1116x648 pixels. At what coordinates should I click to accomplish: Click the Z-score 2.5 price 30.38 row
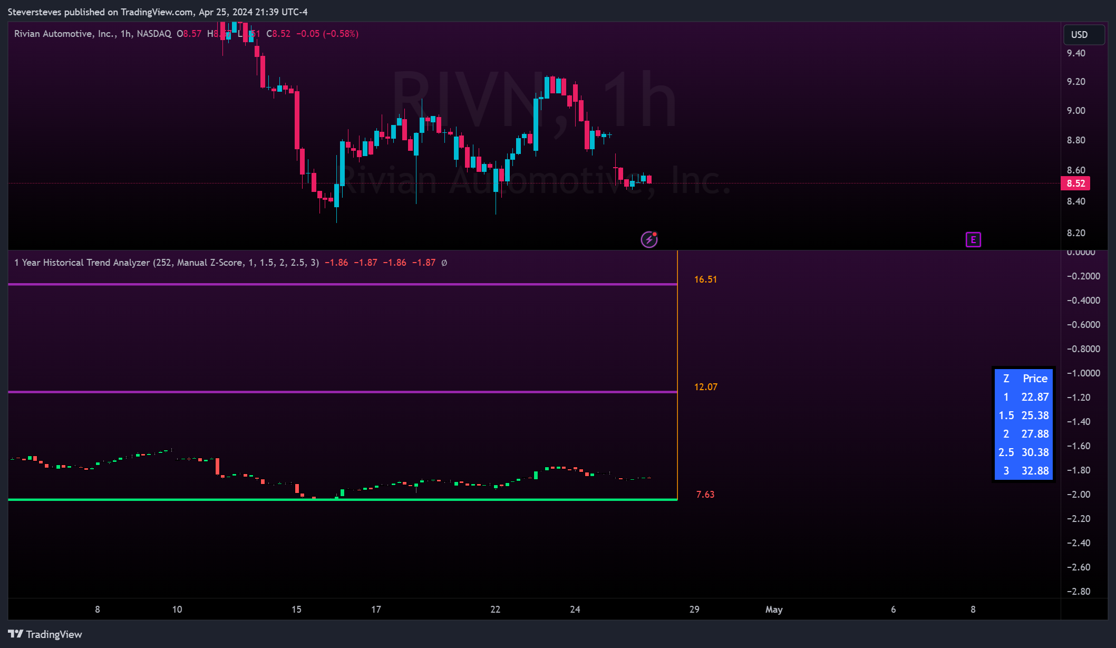1024,452
